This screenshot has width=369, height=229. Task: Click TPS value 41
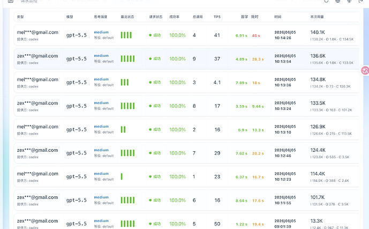tap(217, 35)
